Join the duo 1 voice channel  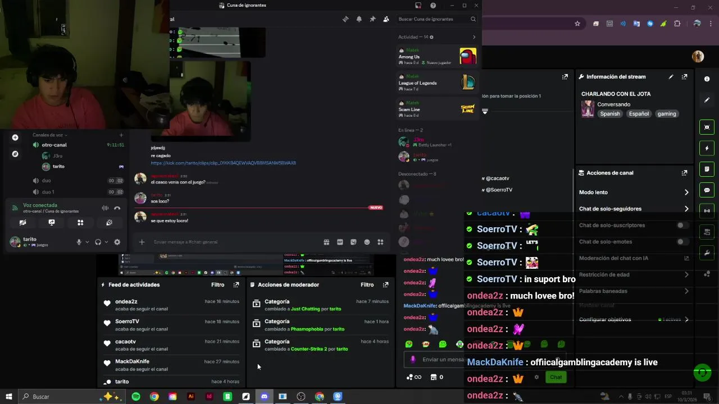pyautogui.click(x=79, y=192)
